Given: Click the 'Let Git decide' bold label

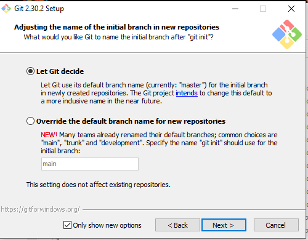Looking at the screenshot, I should tap(60, 71).
